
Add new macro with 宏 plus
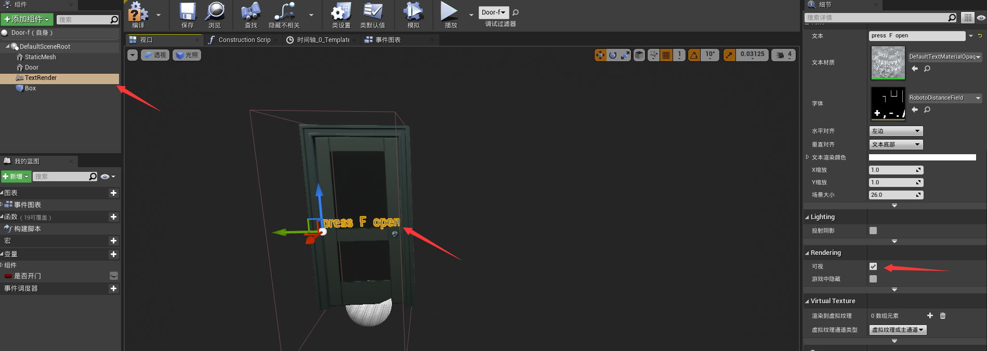[113, 241]
